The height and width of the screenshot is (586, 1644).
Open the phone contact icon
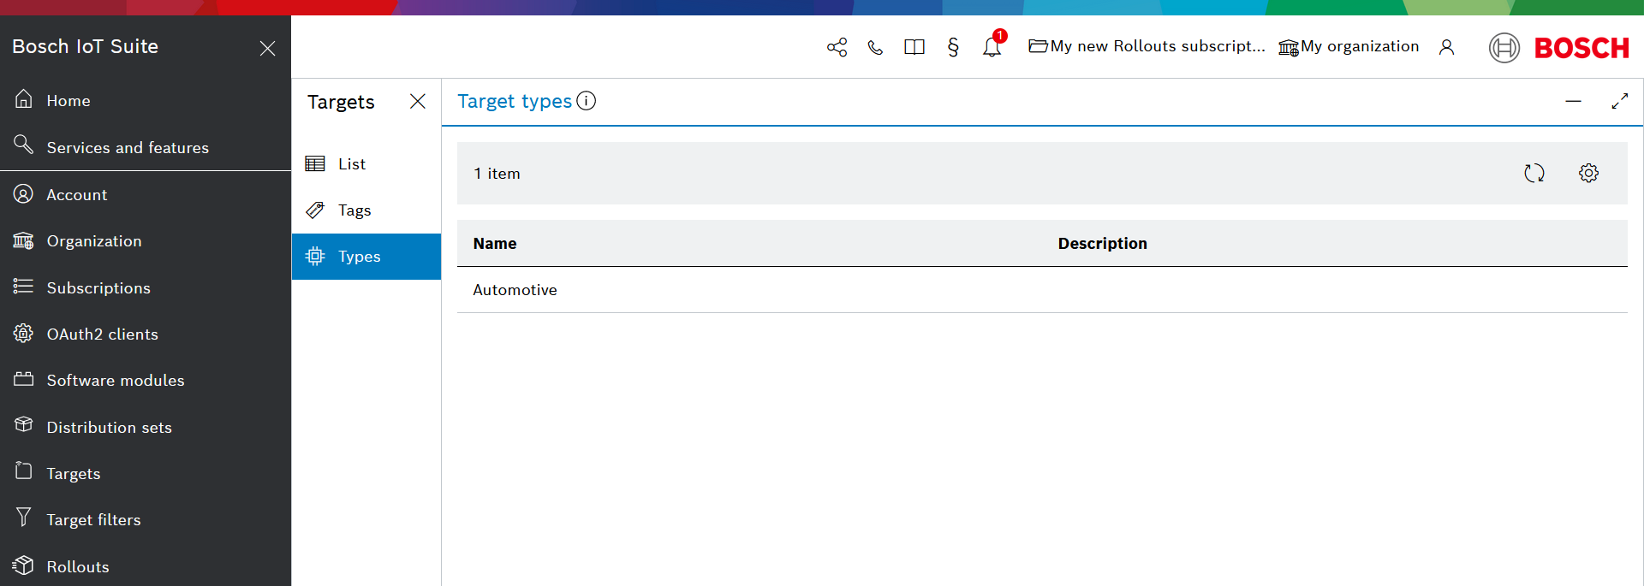tap(875, 47)
